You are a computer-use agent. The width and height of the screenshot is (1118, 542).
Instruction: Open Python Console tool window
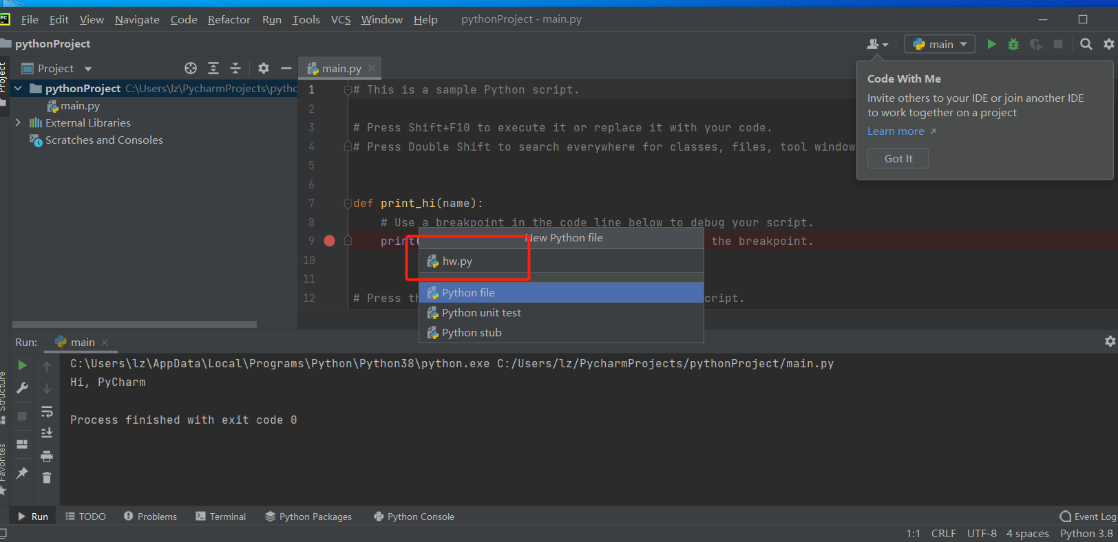pos(414,517)
